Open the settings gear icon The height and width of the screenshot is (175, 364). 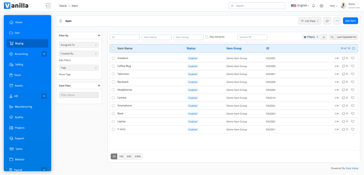tap(321, 6)
